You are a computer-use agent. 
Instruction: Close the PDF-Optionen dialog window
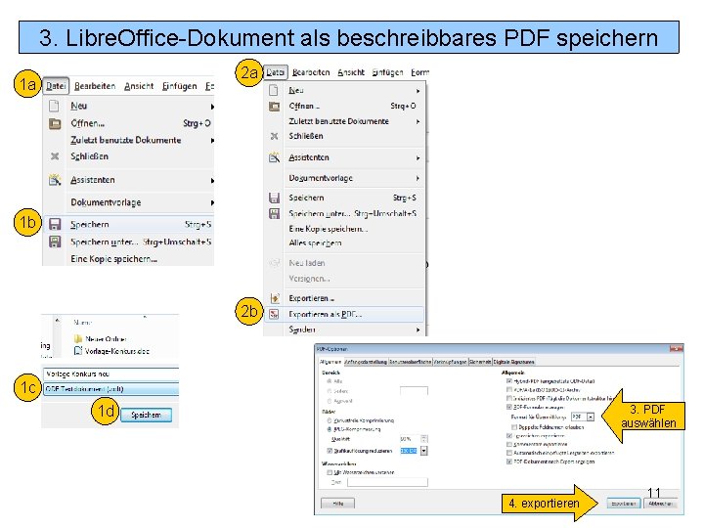click(677, 349)
